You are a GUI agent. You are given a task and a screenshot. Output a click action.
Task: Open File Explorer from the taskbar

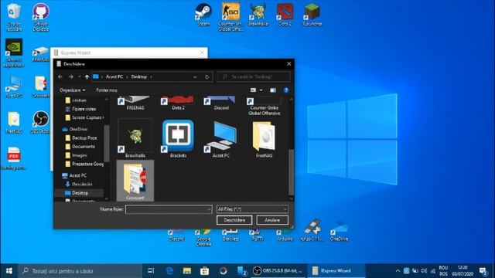click(187, 271)
